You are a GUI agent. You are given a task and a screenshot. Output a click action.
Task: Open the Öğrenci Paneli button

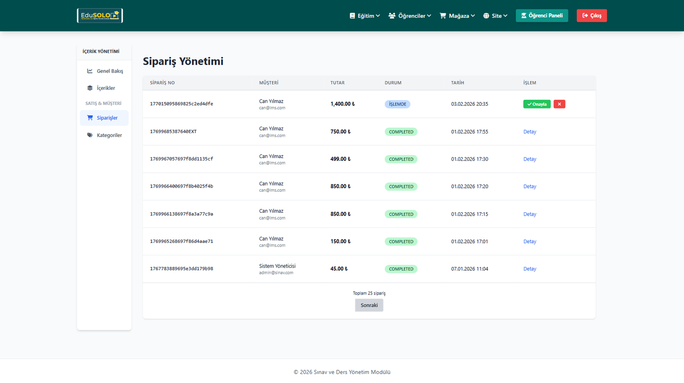coord(542,16)
